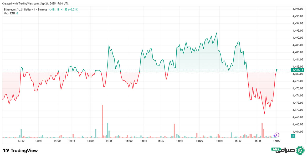
Task: Select the 14:00 time axis label
Action: coord(57,141)
